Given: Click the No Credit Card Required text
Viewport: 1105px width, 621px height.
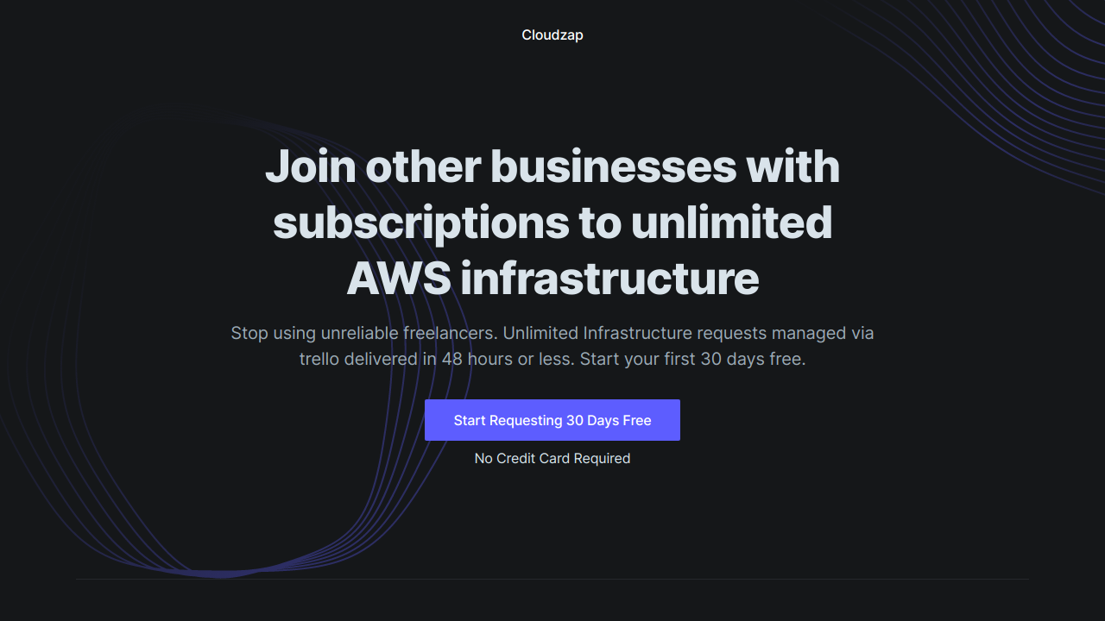Looking at the screenshot, I should coord(552,459).
